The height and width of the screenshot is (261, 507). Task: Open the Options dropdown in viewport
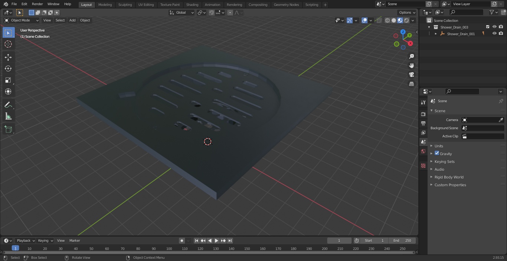point(407,13)
